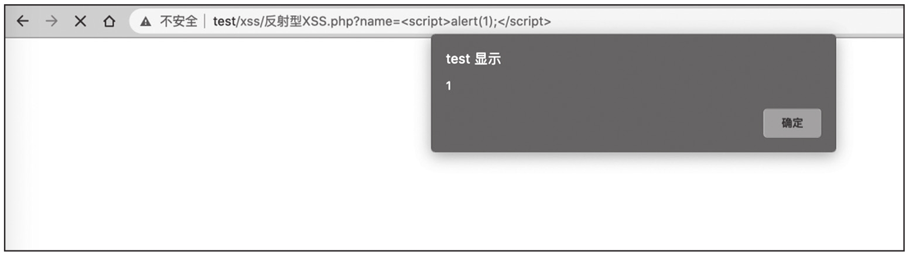Screen dimensions: 909x258
Task: Click the closing </script> tag in URL
Action: (x=524, y=22)
